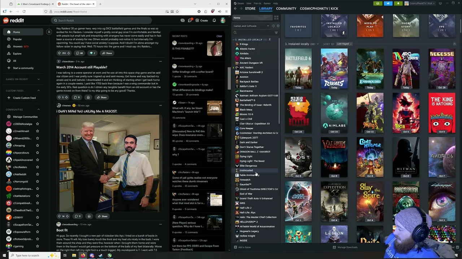Image resolution: width=462 pixels, height=259 pixels.
Task: Open Manage Downloads in Steam
Action: click(345, 247)
